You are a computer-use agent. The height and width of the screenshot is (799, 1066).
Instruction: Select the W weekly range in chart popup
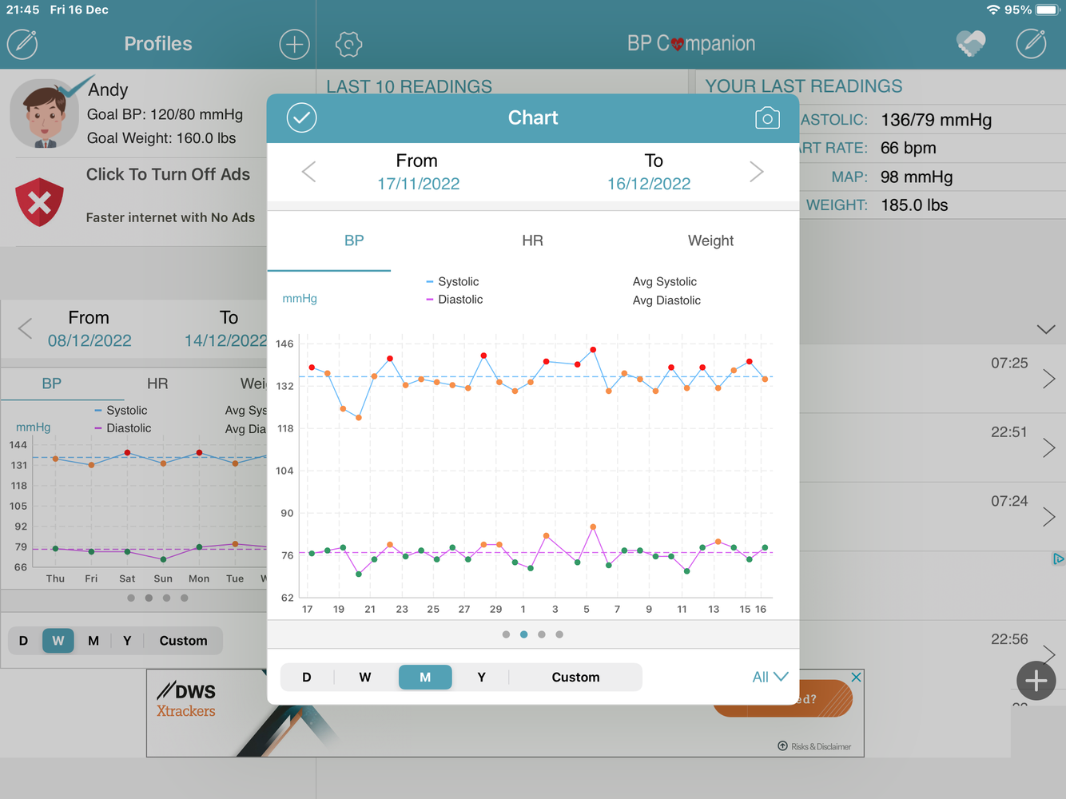coord(365,677)
